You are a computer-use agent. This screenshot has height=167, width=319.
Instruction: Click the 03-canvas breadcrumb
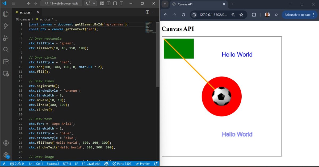(23, 19)
